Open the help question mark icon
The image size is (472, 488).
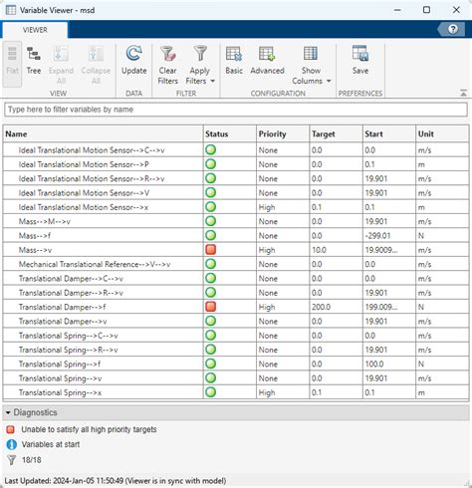452,29
